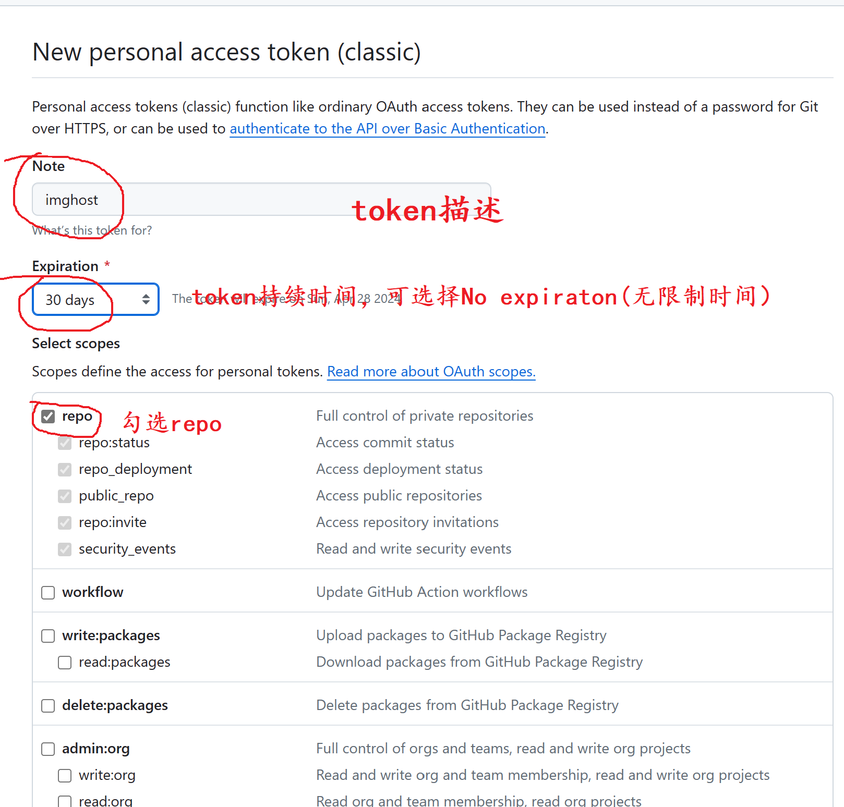Toggle the repo:invite checkbox
This screenshot has width=844, height=807.
64,522
